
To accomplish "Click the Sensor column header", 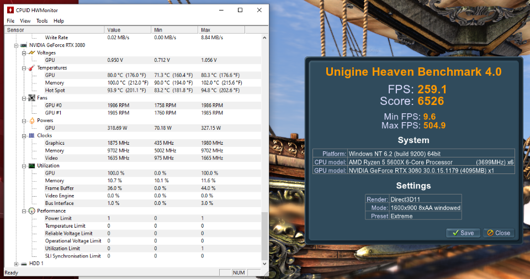I will click(54, 30).
